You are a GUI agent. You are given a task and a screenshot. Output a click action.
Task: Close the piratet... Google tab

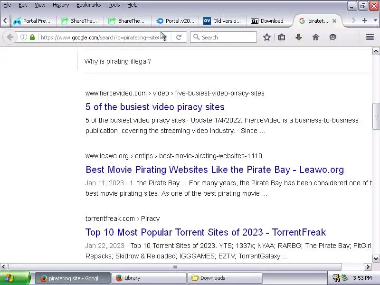coord(334,21)
